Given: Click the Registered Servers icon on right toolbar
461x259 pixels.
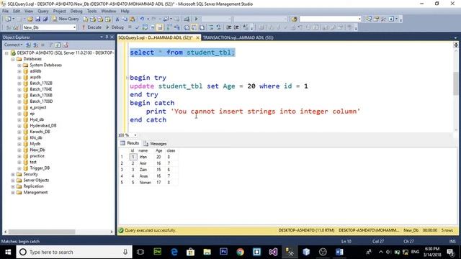Looking at the screenshot, I should click(369, 19).
